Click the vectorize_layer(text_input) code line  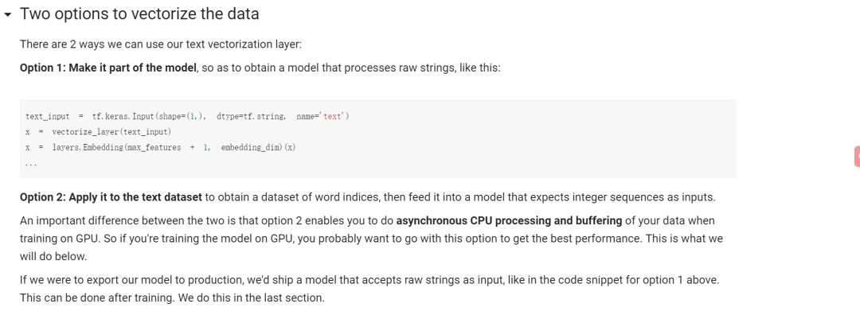click(x=111, y=131)
